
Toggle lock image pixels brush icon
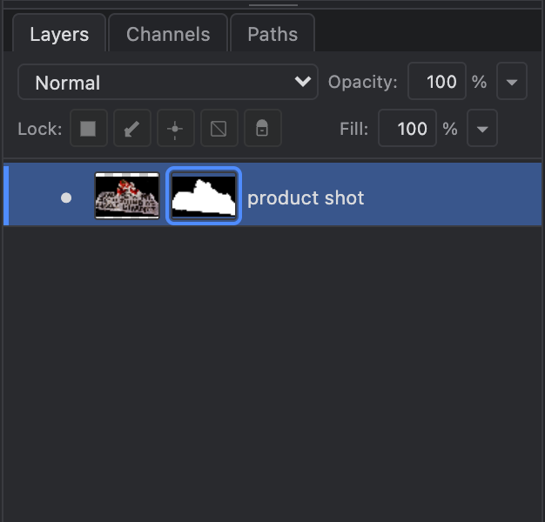tap(132, 128)
